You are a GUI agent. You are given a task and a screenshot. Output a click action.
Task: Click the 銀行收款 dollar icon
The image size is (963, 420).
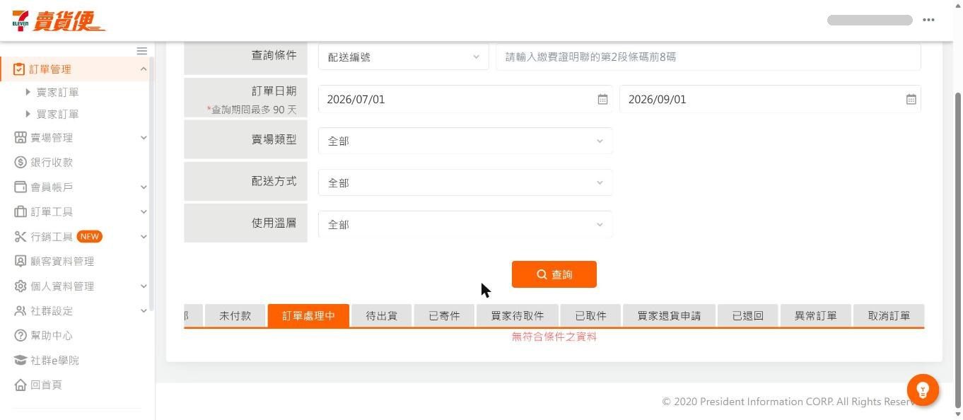click(x=21, y=162)
